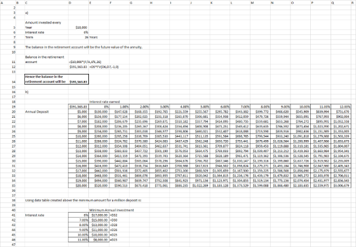This screenshot has height=247, width=356.
Task: Click the $591,563.83 value in row 12
Action: 79,67
